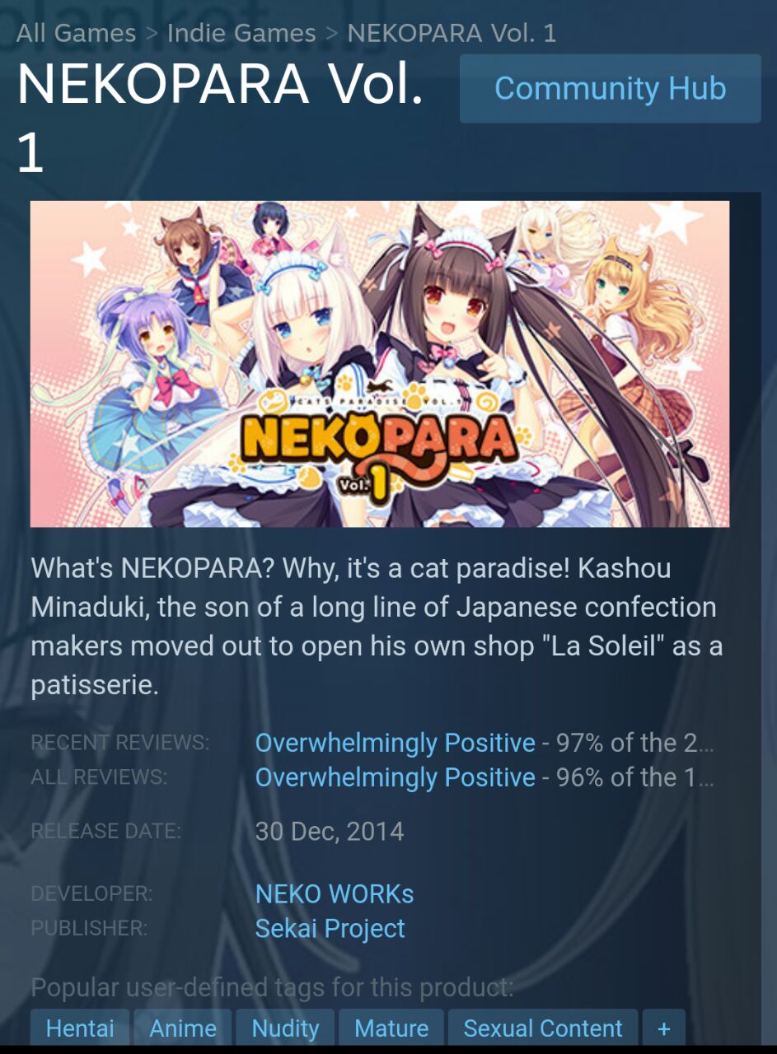Image resolution: width=777 pixels, height=1054 pixels.
Task: Open publisher Sekai Project page
Action: click(330, 928)
